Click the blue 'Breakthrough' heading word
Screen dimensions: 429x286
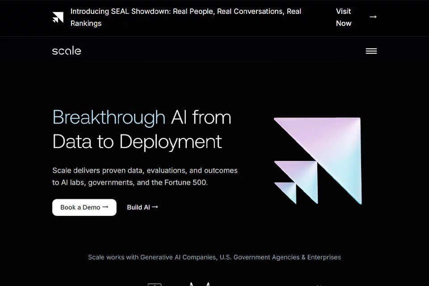coord(109,118)
